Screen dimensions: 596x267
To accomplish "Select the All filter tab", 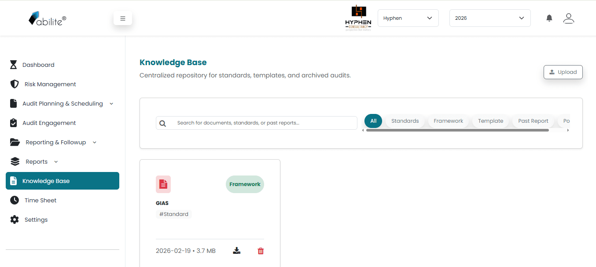I will click(x=373, y=121).
